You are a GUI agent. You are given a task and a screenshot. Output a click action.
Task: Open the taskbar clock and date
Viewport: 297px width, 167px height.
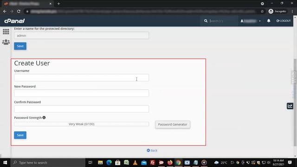pyautogui.click(x=278, y=162)
